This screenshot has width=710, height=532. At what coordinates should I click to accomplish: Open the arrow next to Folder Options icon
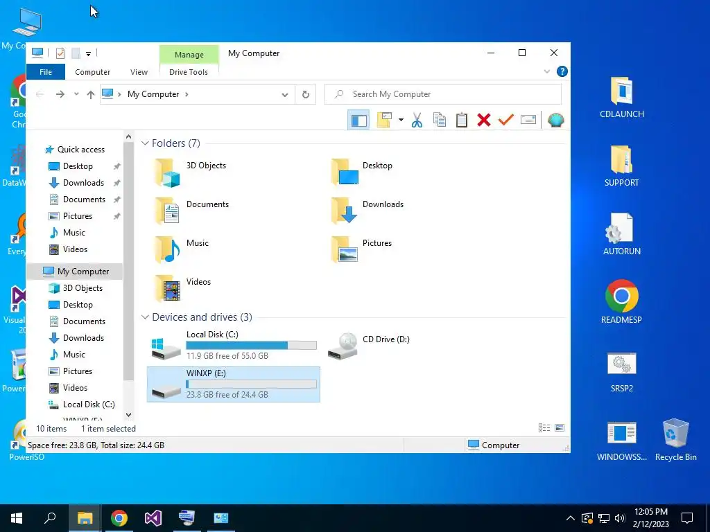point(401,121)
